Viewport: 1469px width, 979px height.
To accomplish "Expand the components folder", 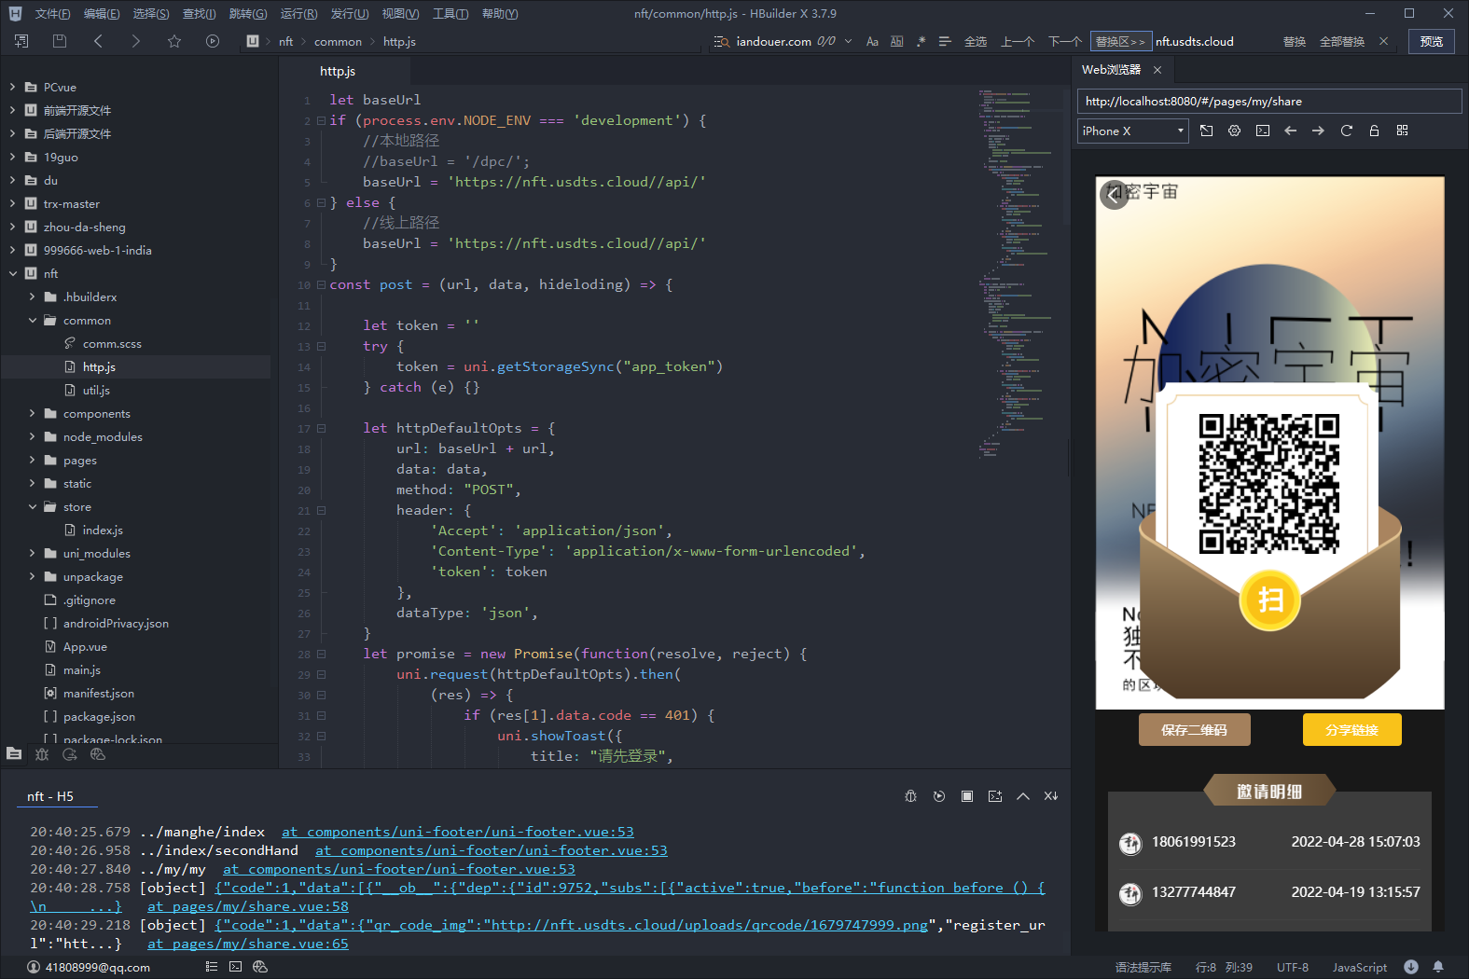I will point(33,413).
